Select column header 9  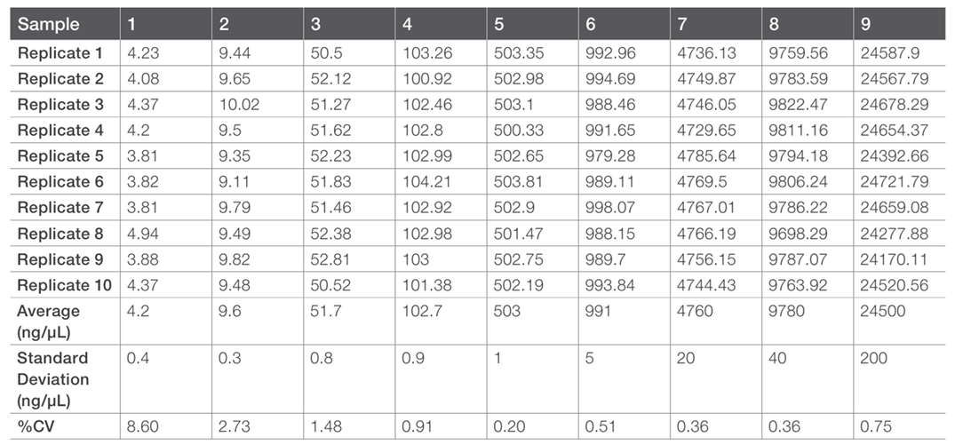click(x=865, y=24)
